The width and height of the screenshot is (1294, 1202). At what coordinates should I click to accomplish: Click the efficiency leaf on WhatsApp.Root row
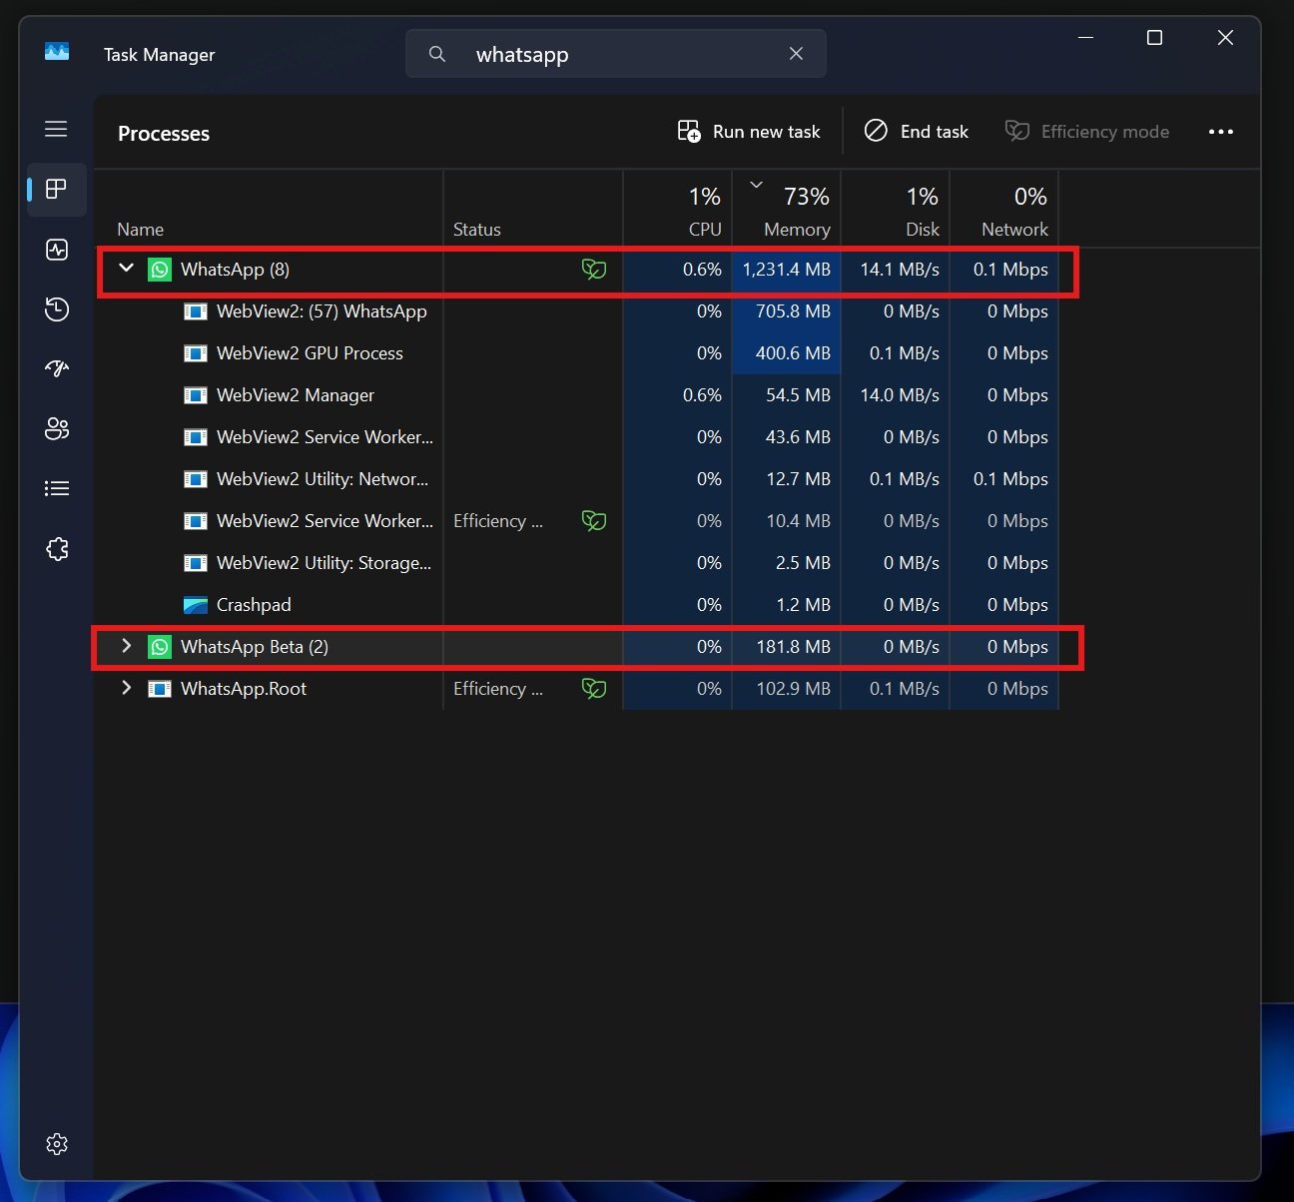pyautogui.click(x=593, y=688)
